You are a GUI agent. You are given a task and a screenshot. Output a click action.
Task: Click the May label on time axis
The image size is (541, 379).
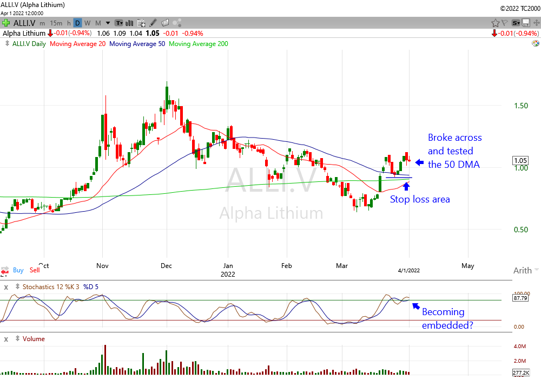point(467,265)
